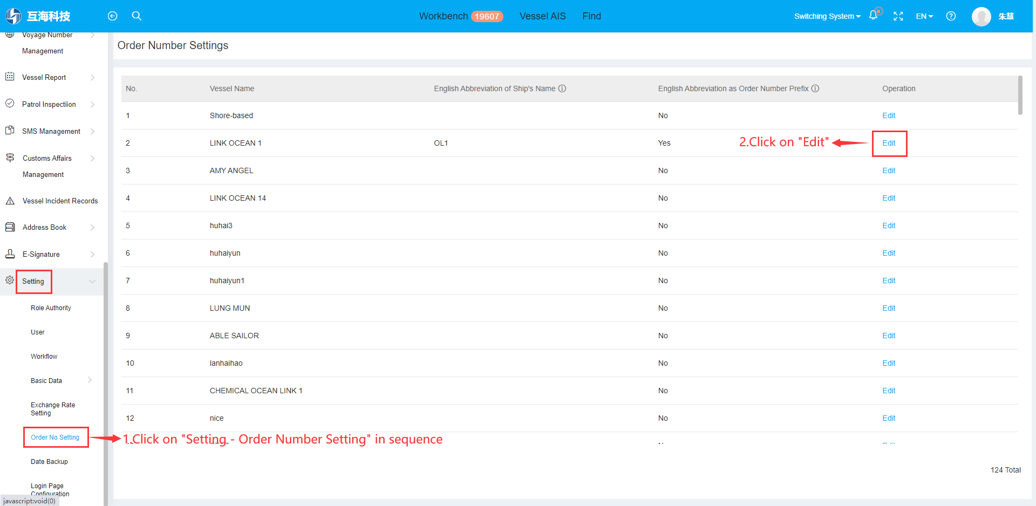Click the company logo in header
1036x506 pixels.
tap(38, 16)
